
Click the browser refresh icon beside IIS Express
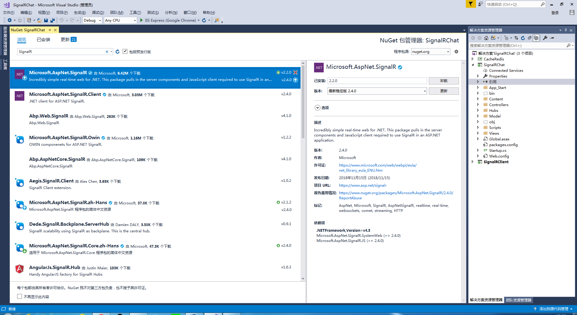click(204, 20)
